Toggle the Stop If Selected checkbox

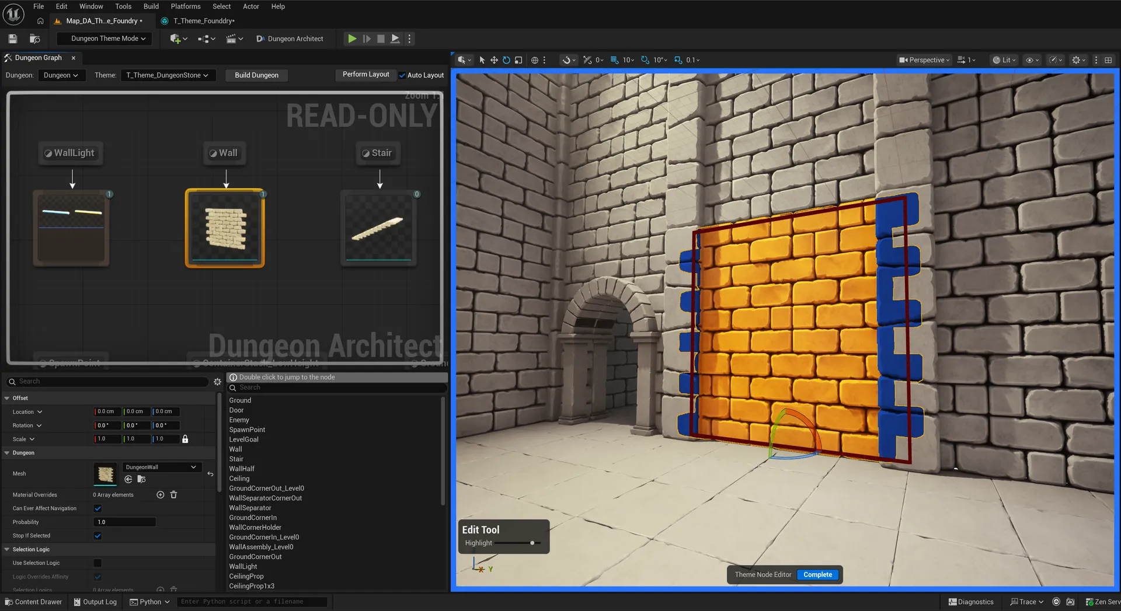(98, 536)
